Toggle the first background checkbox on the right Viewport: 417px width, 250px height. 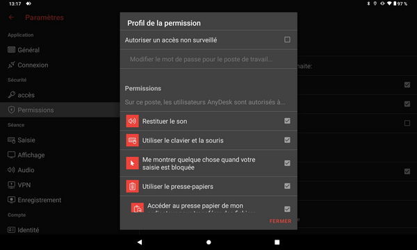(407, 85)
